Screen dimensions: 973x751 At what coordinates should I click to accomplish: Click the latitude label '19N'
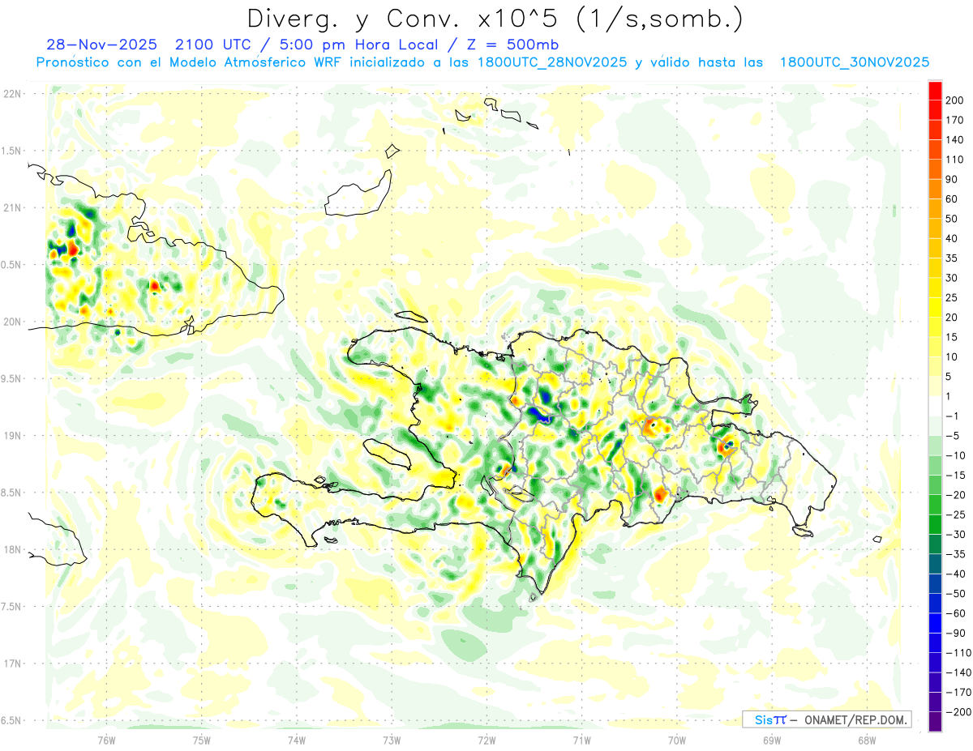pyautogui.click(x=11, y=436)
